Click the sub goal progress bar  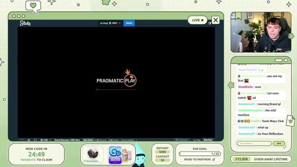click(x=200, y=154)
